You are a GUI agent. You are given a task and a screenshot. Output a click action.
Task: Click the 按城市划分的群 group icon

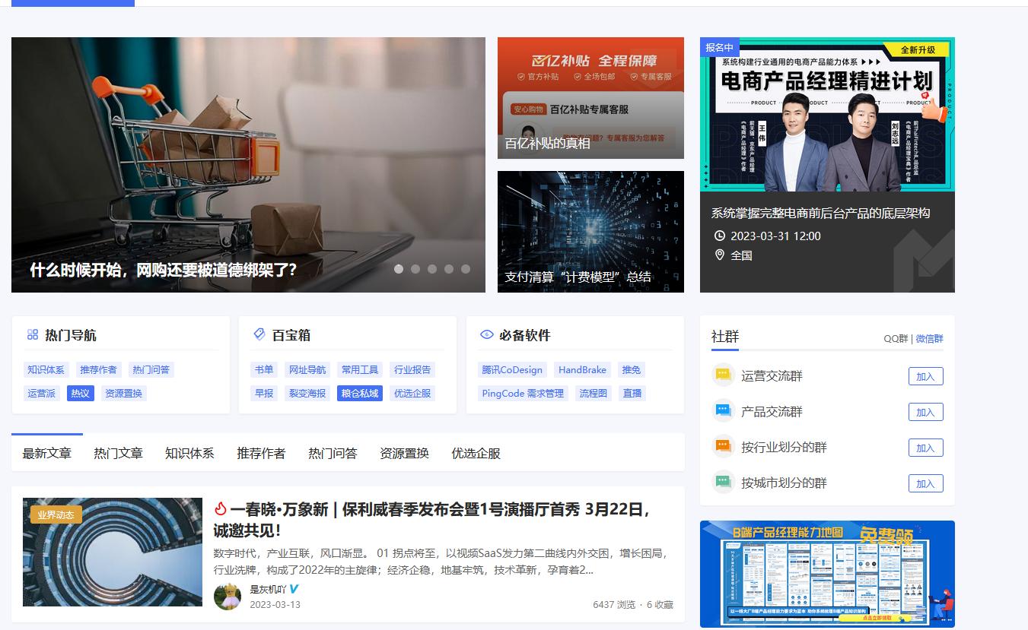click(x=723, y=483)
